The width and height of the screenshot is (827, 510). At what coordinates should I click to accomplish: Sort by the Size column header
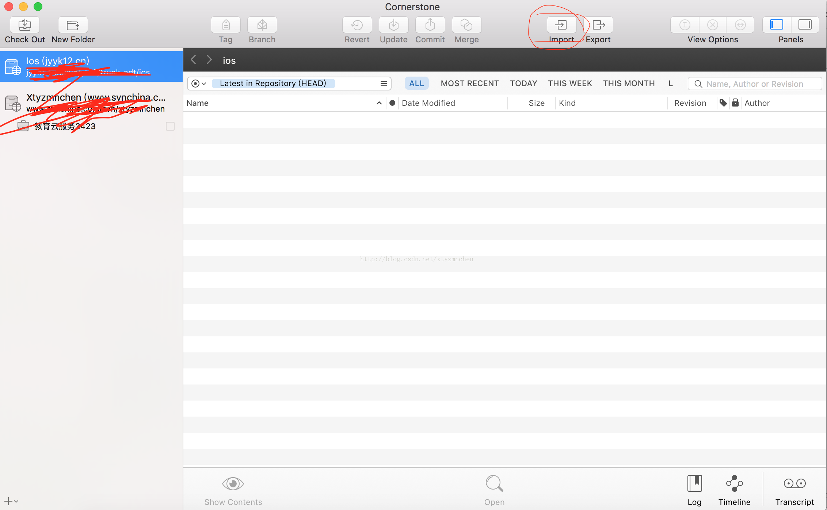[532, 103]
